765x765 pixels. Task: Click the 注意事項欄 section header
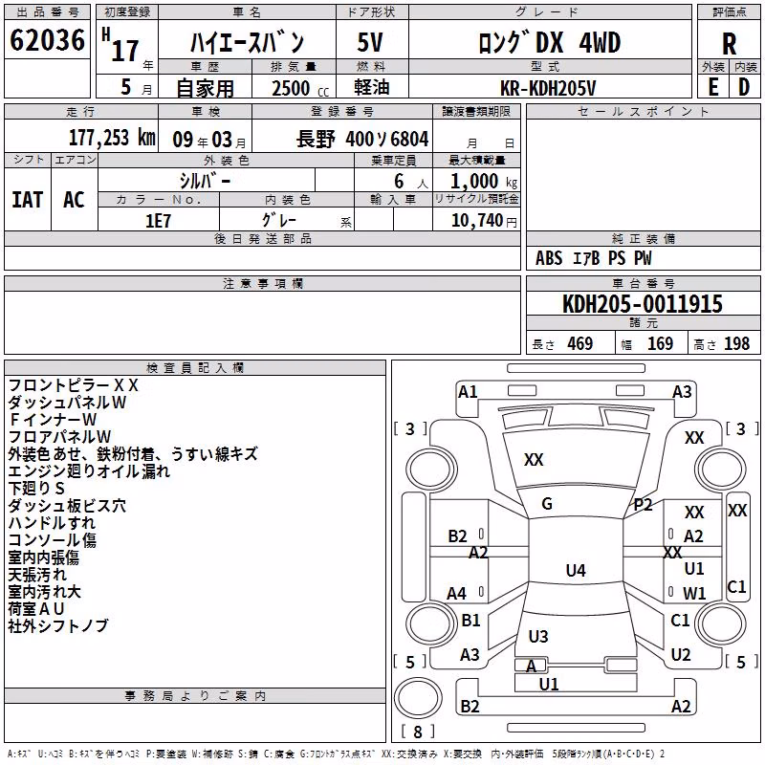pyautogui.click(x=262, y=283)
